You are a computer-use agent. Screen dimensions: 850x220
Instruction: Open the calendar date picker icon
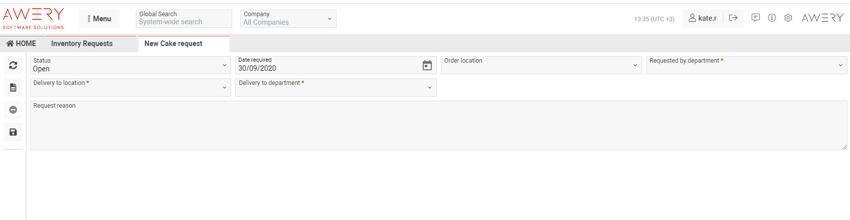427,65
